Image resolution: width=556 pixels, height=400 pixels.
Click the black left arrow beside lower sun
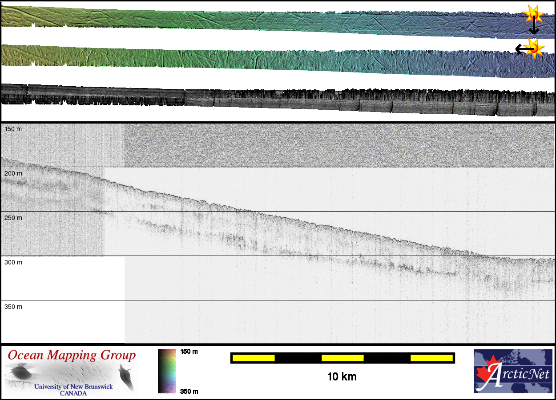click(x=520, y=48)
